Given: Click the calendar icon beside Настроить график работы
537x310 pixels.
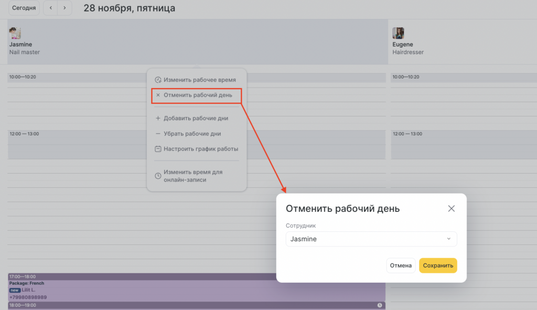Looking at the screenshot, I should pos(158,149).
